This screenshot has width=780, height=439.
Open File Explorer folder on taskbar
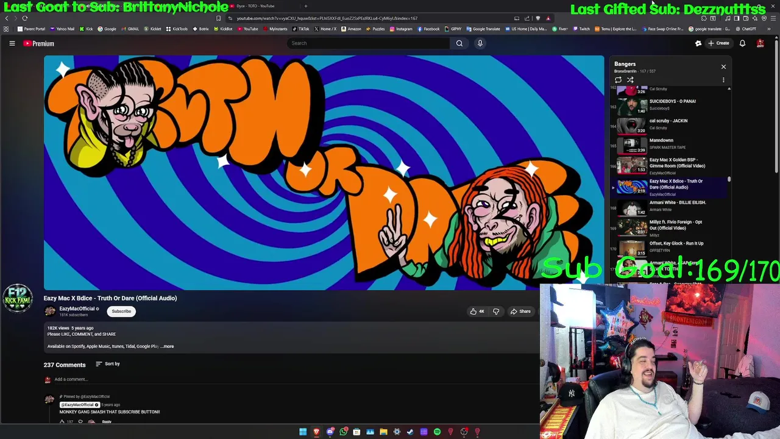tap(383, 432)
